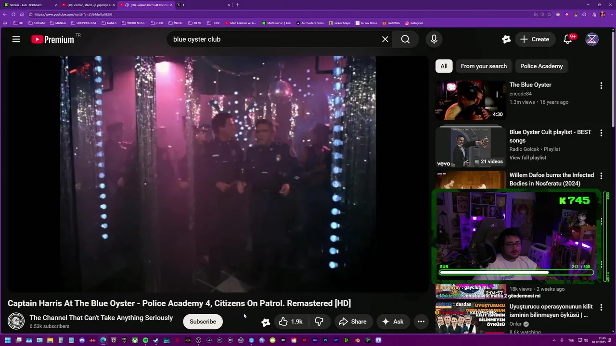Subscribe to the channel

(203, 321)
